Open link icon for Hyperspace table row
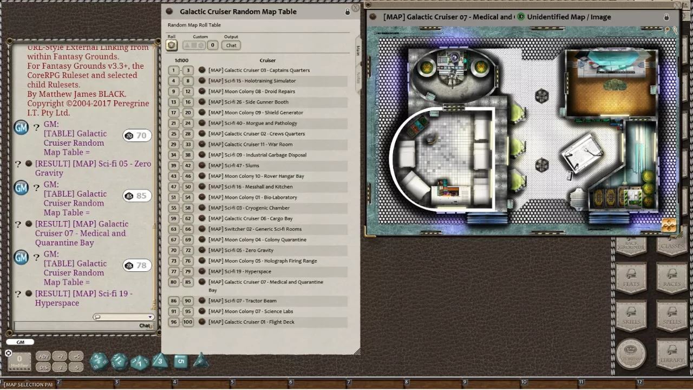 click(x=202, y=271)
